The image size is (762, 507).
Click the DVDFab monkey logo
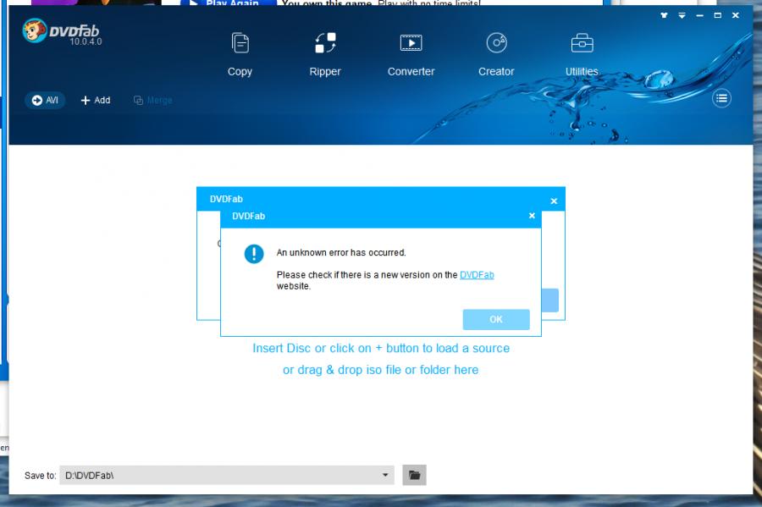click(x=35, y=30)
